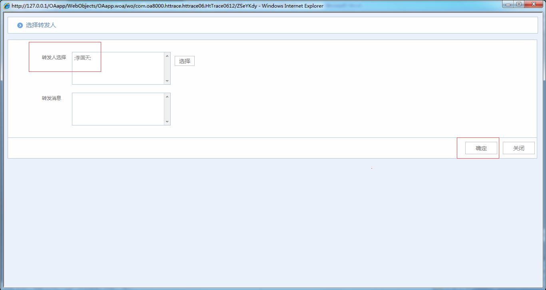Click the name 李国天 in the recipient box
This screenshot has height=290, width=546.
[83, 58]
